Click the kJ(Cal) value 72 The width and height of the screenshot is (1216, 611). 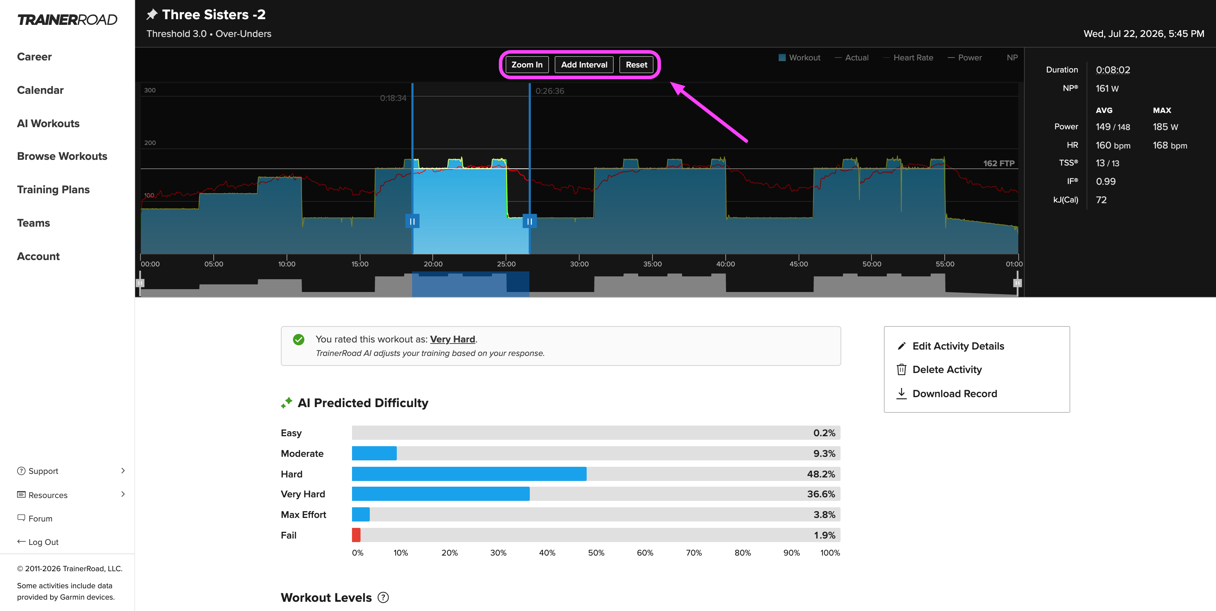tap(1101, 200)
